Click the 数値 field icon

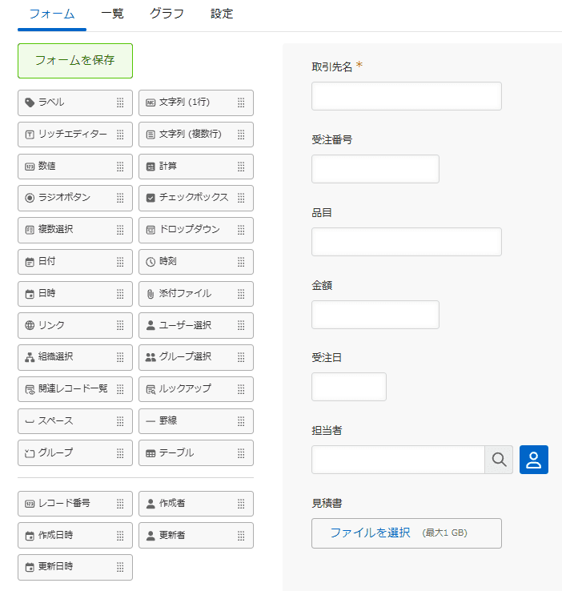[30, 167]
